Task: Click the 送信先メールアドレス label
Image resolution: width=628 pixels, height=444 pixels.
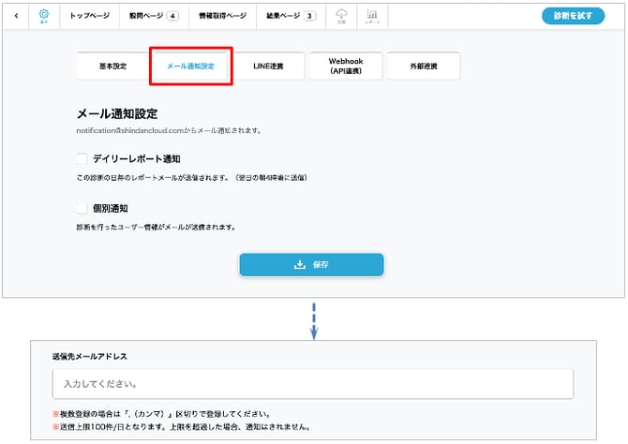Action: pyautogui.click(x=90, y=356)
